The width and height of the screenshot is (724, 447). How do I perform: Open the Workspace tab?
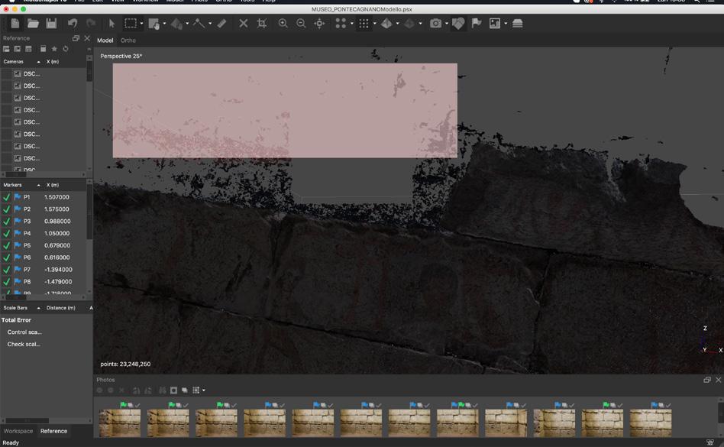[18, 431]
